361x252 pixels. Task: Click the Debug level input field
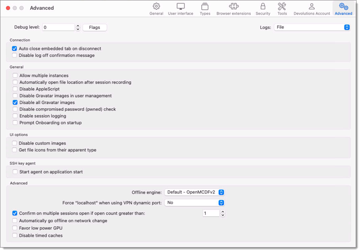pos(59,28)
